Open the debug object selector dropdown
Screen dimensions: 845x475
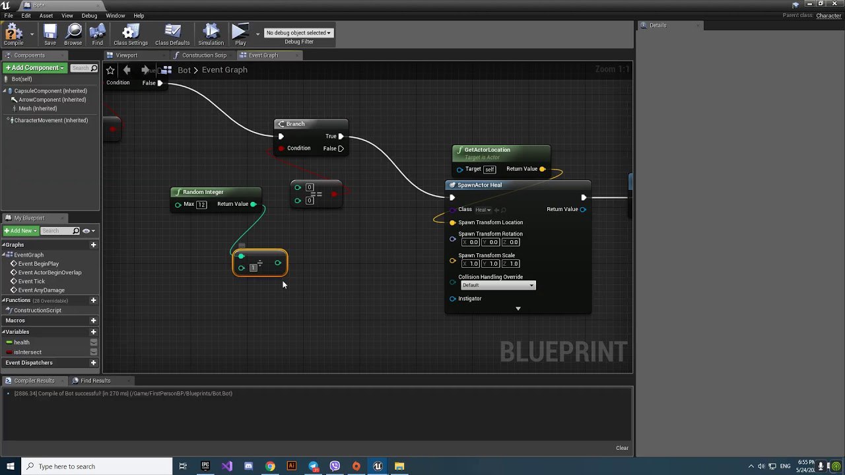point(298,32)
